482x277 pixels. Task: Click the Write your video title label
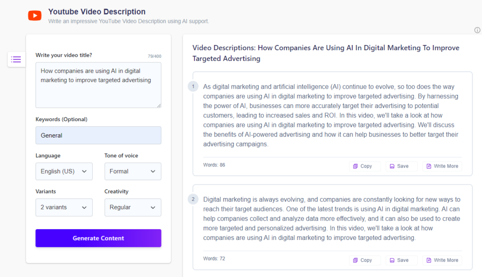pyautogui.click(x=64, y=55)
